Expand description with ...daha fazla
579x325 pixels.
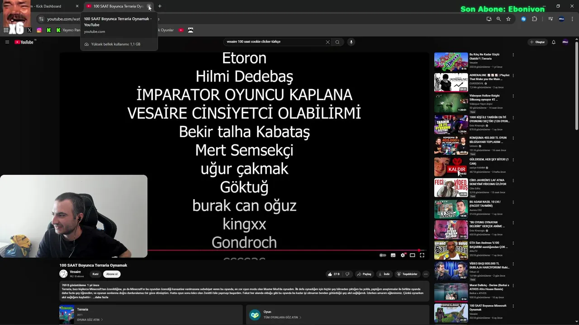point(101,297)
